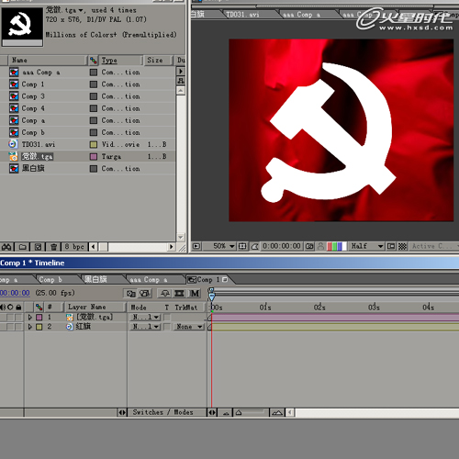Click the timeline zoom slider
459x459 pixels.
point(251,413)
